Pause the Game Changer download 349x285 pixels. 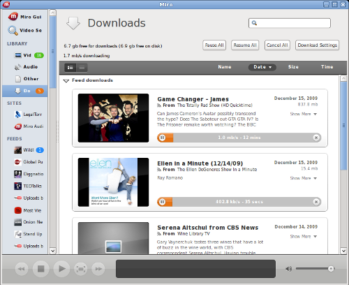pyautogui.click(x=162, y=138)
